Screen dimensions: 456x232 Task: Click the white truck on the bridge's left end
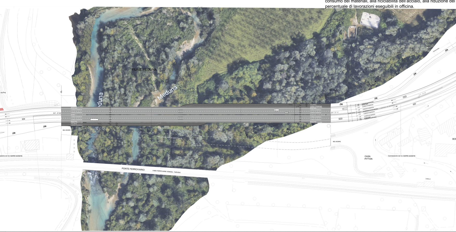(x=94, y=119)
